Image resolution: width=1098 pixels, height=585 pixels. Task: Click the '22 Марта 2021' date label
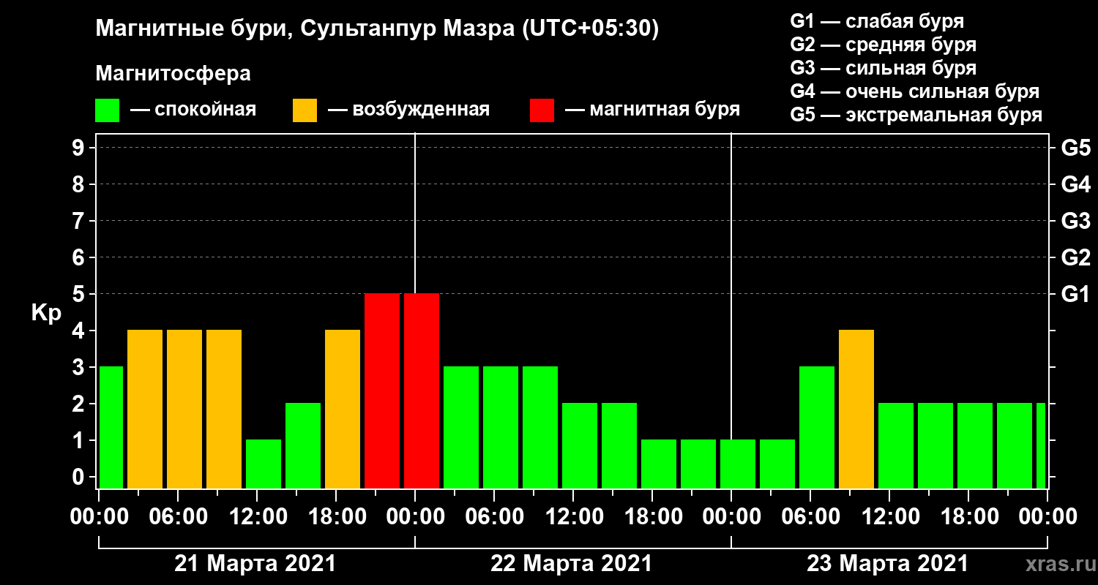571,564
